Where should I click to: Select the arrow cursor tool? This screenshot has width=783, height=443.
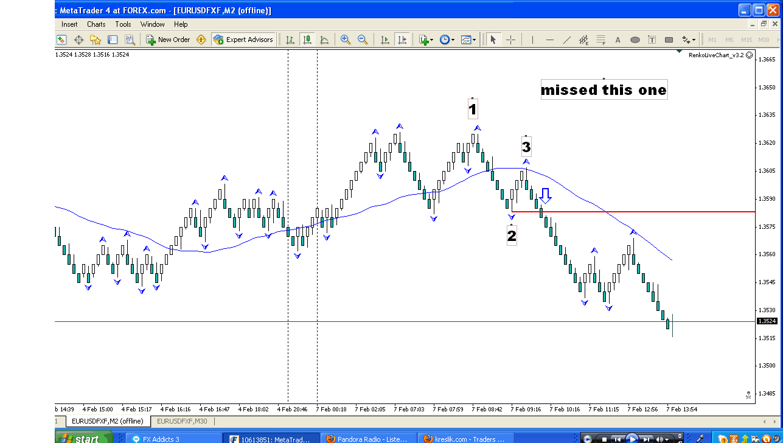click(493, 40)
